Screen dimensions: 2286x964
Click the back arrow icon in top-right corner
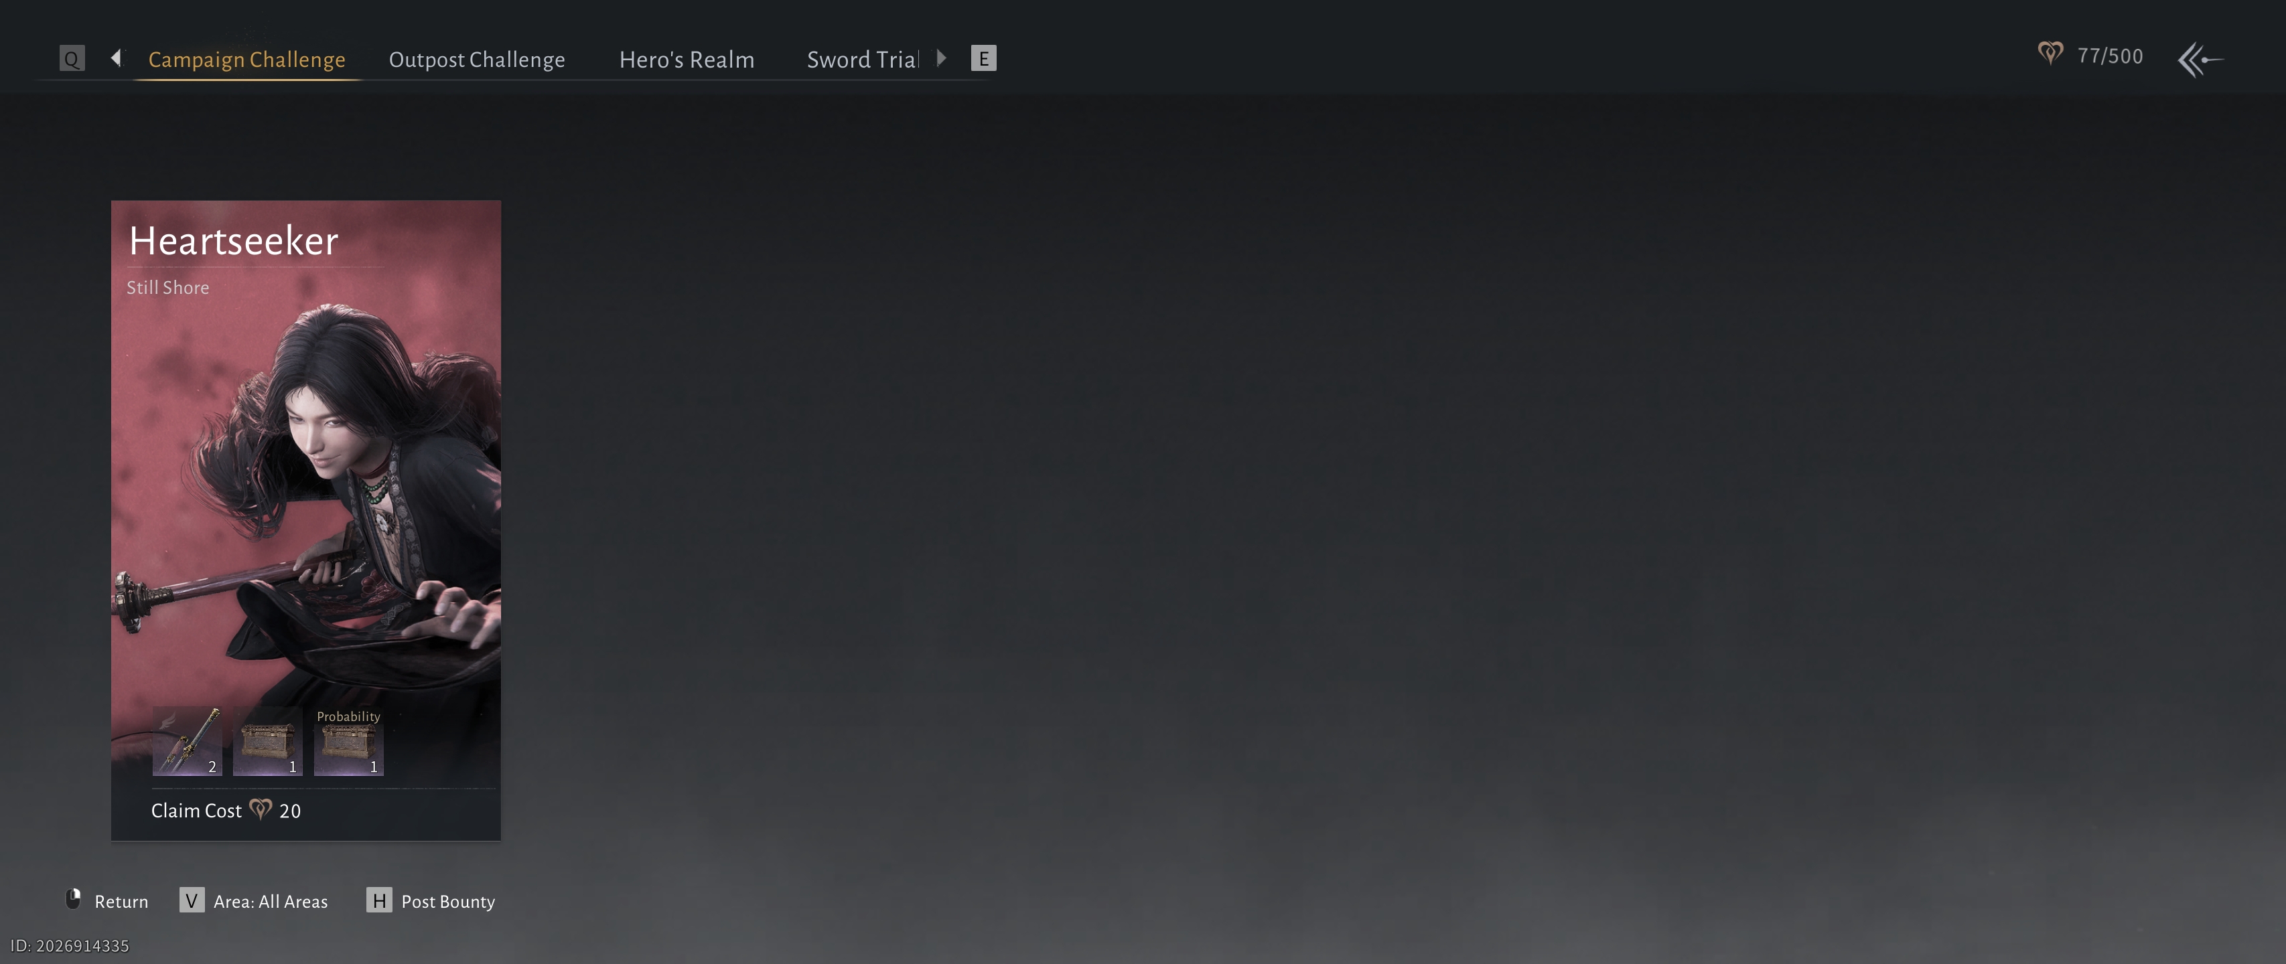coord(2200,60)
